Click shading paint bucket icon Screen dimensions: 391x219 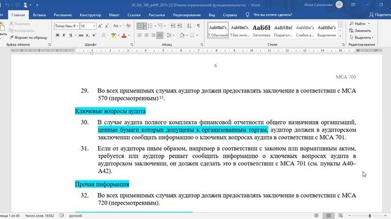coord(182,35)
